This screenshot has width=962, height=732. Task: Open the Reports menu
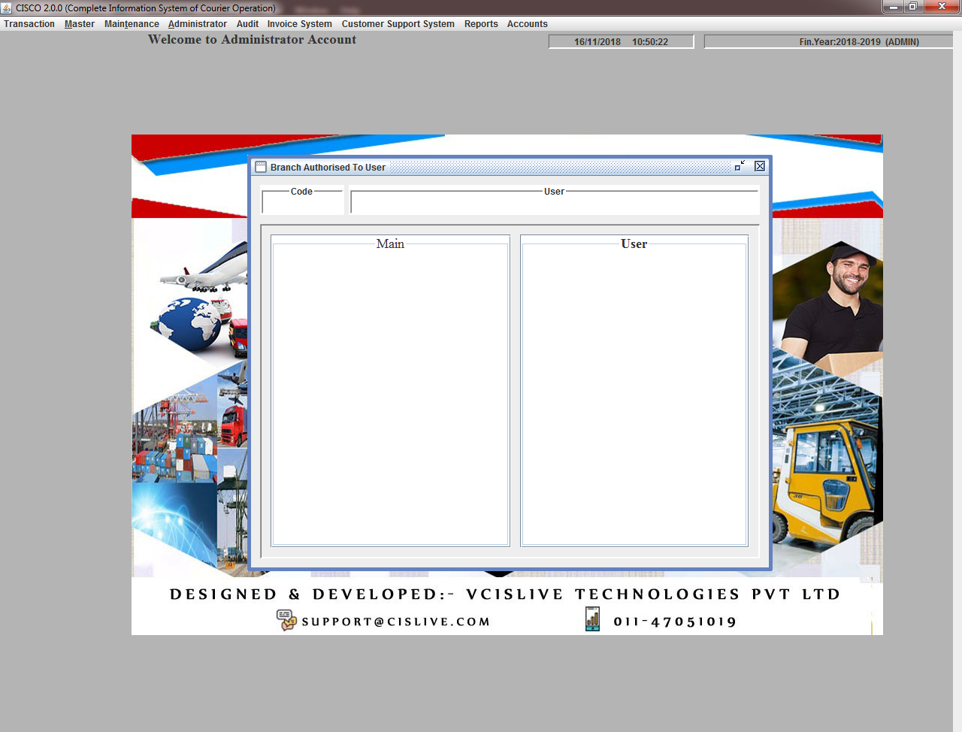481,24
